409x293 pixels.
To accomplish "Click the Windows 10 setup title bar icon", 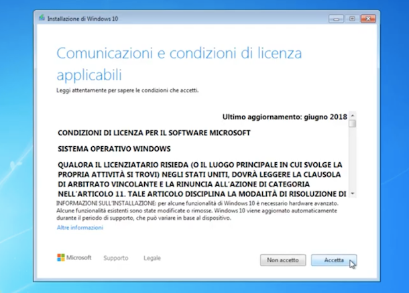I will point(42,18).
